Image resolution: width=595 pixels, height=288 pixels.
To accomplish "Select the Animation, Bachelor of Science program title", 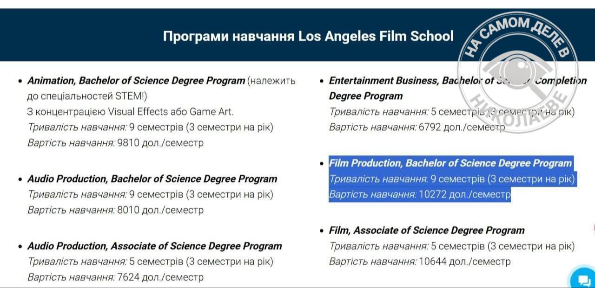I will tap(136, 81).
